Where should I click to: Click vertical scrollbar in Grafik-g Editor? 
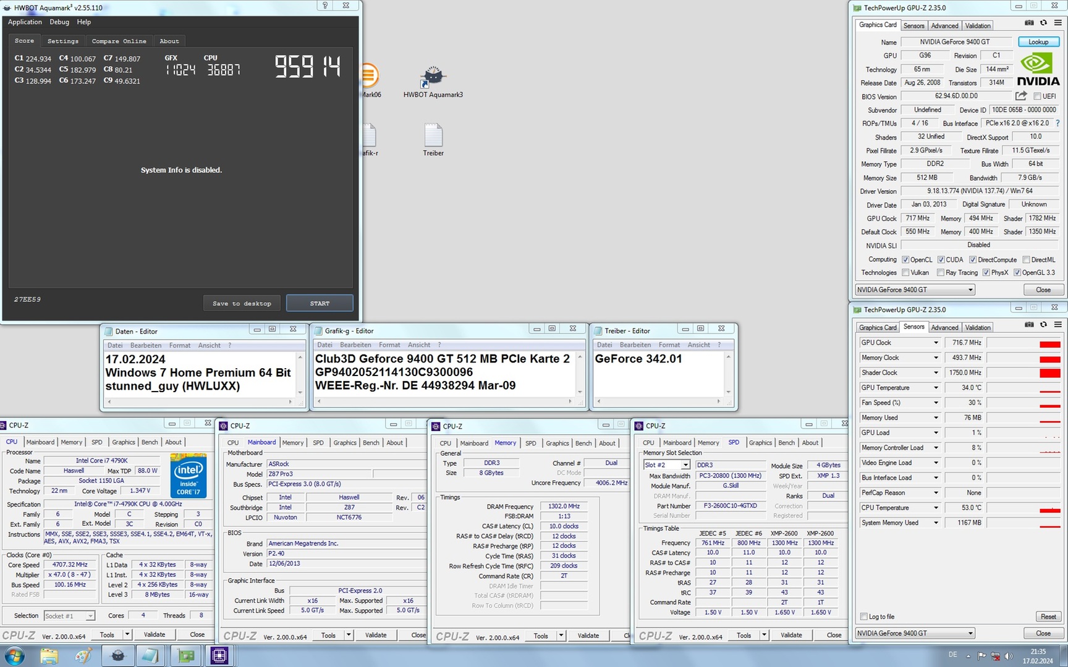pyautogui.click(x=580, y=374)
